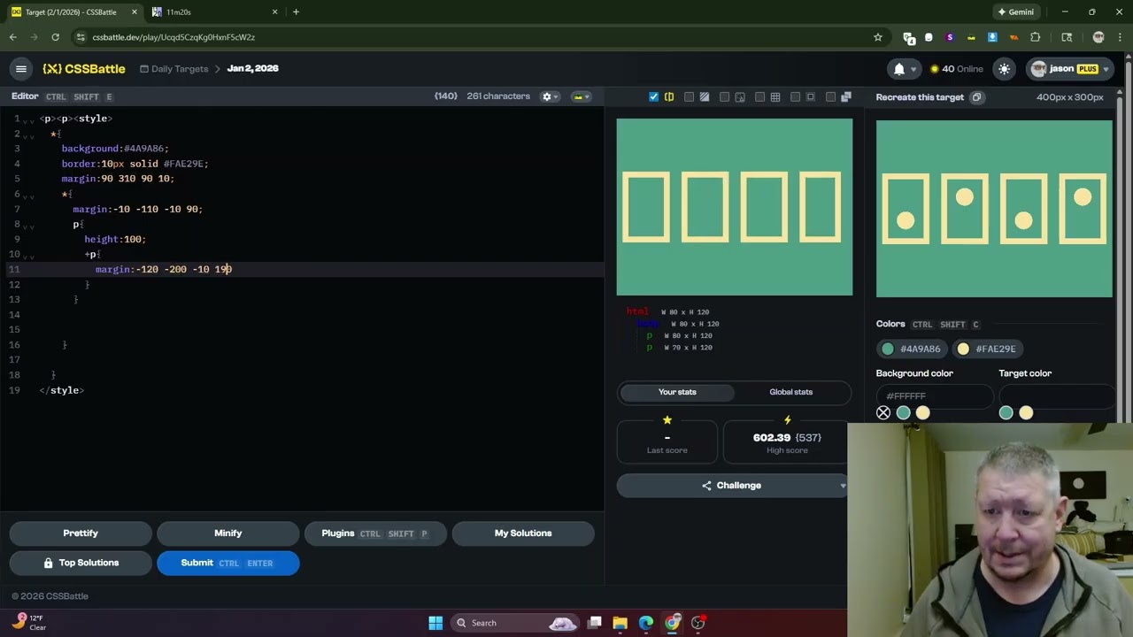Image resolution: width=1133 pixels, height=637 pixels.
Task: Switch to the Your stats tab
Action: tap(677, 392)
